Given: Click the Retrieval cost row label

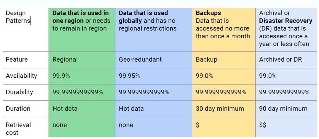Looking at the screenshot, I should [26, 127].
